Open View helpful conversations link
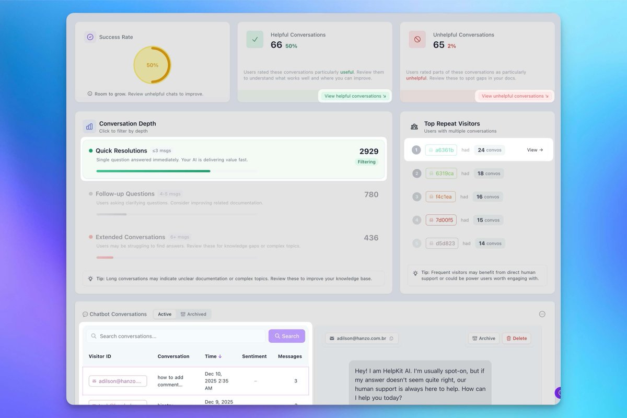The width and height of the screenshot is (627, 418). point(355,96)
